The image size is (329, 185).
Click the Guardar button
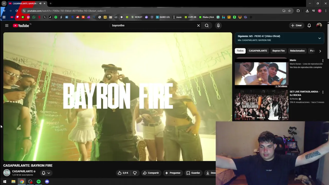click(x=193, y=173)
